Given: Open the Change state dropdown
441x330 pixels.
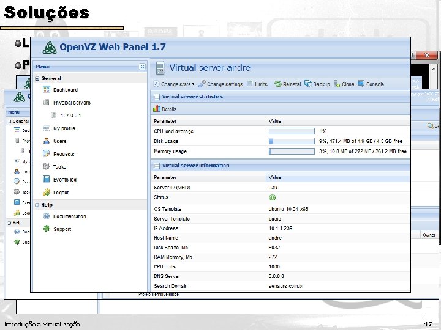Looking at the screenshot, I should [174, 84].
